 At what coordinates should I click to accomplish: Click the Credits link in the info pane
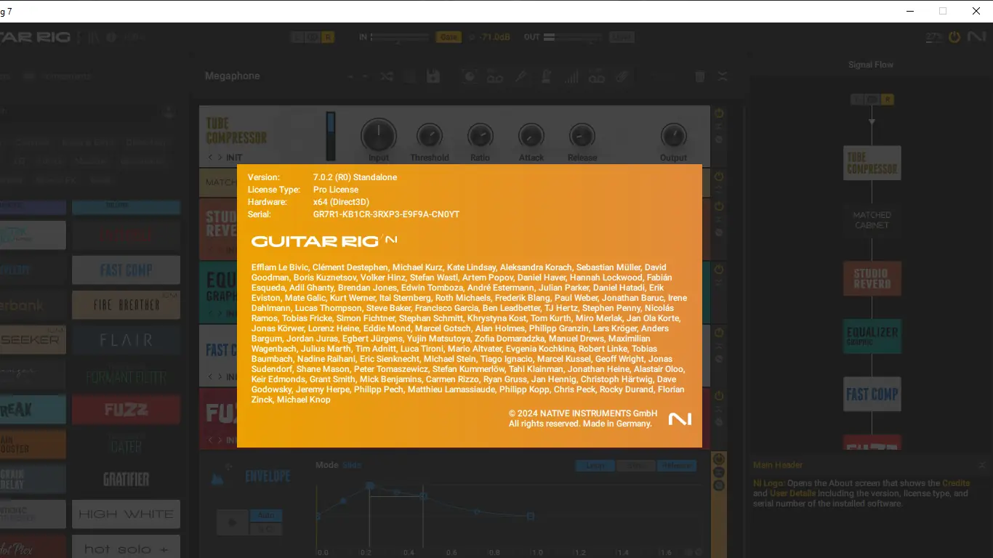(x=956, y=483)
